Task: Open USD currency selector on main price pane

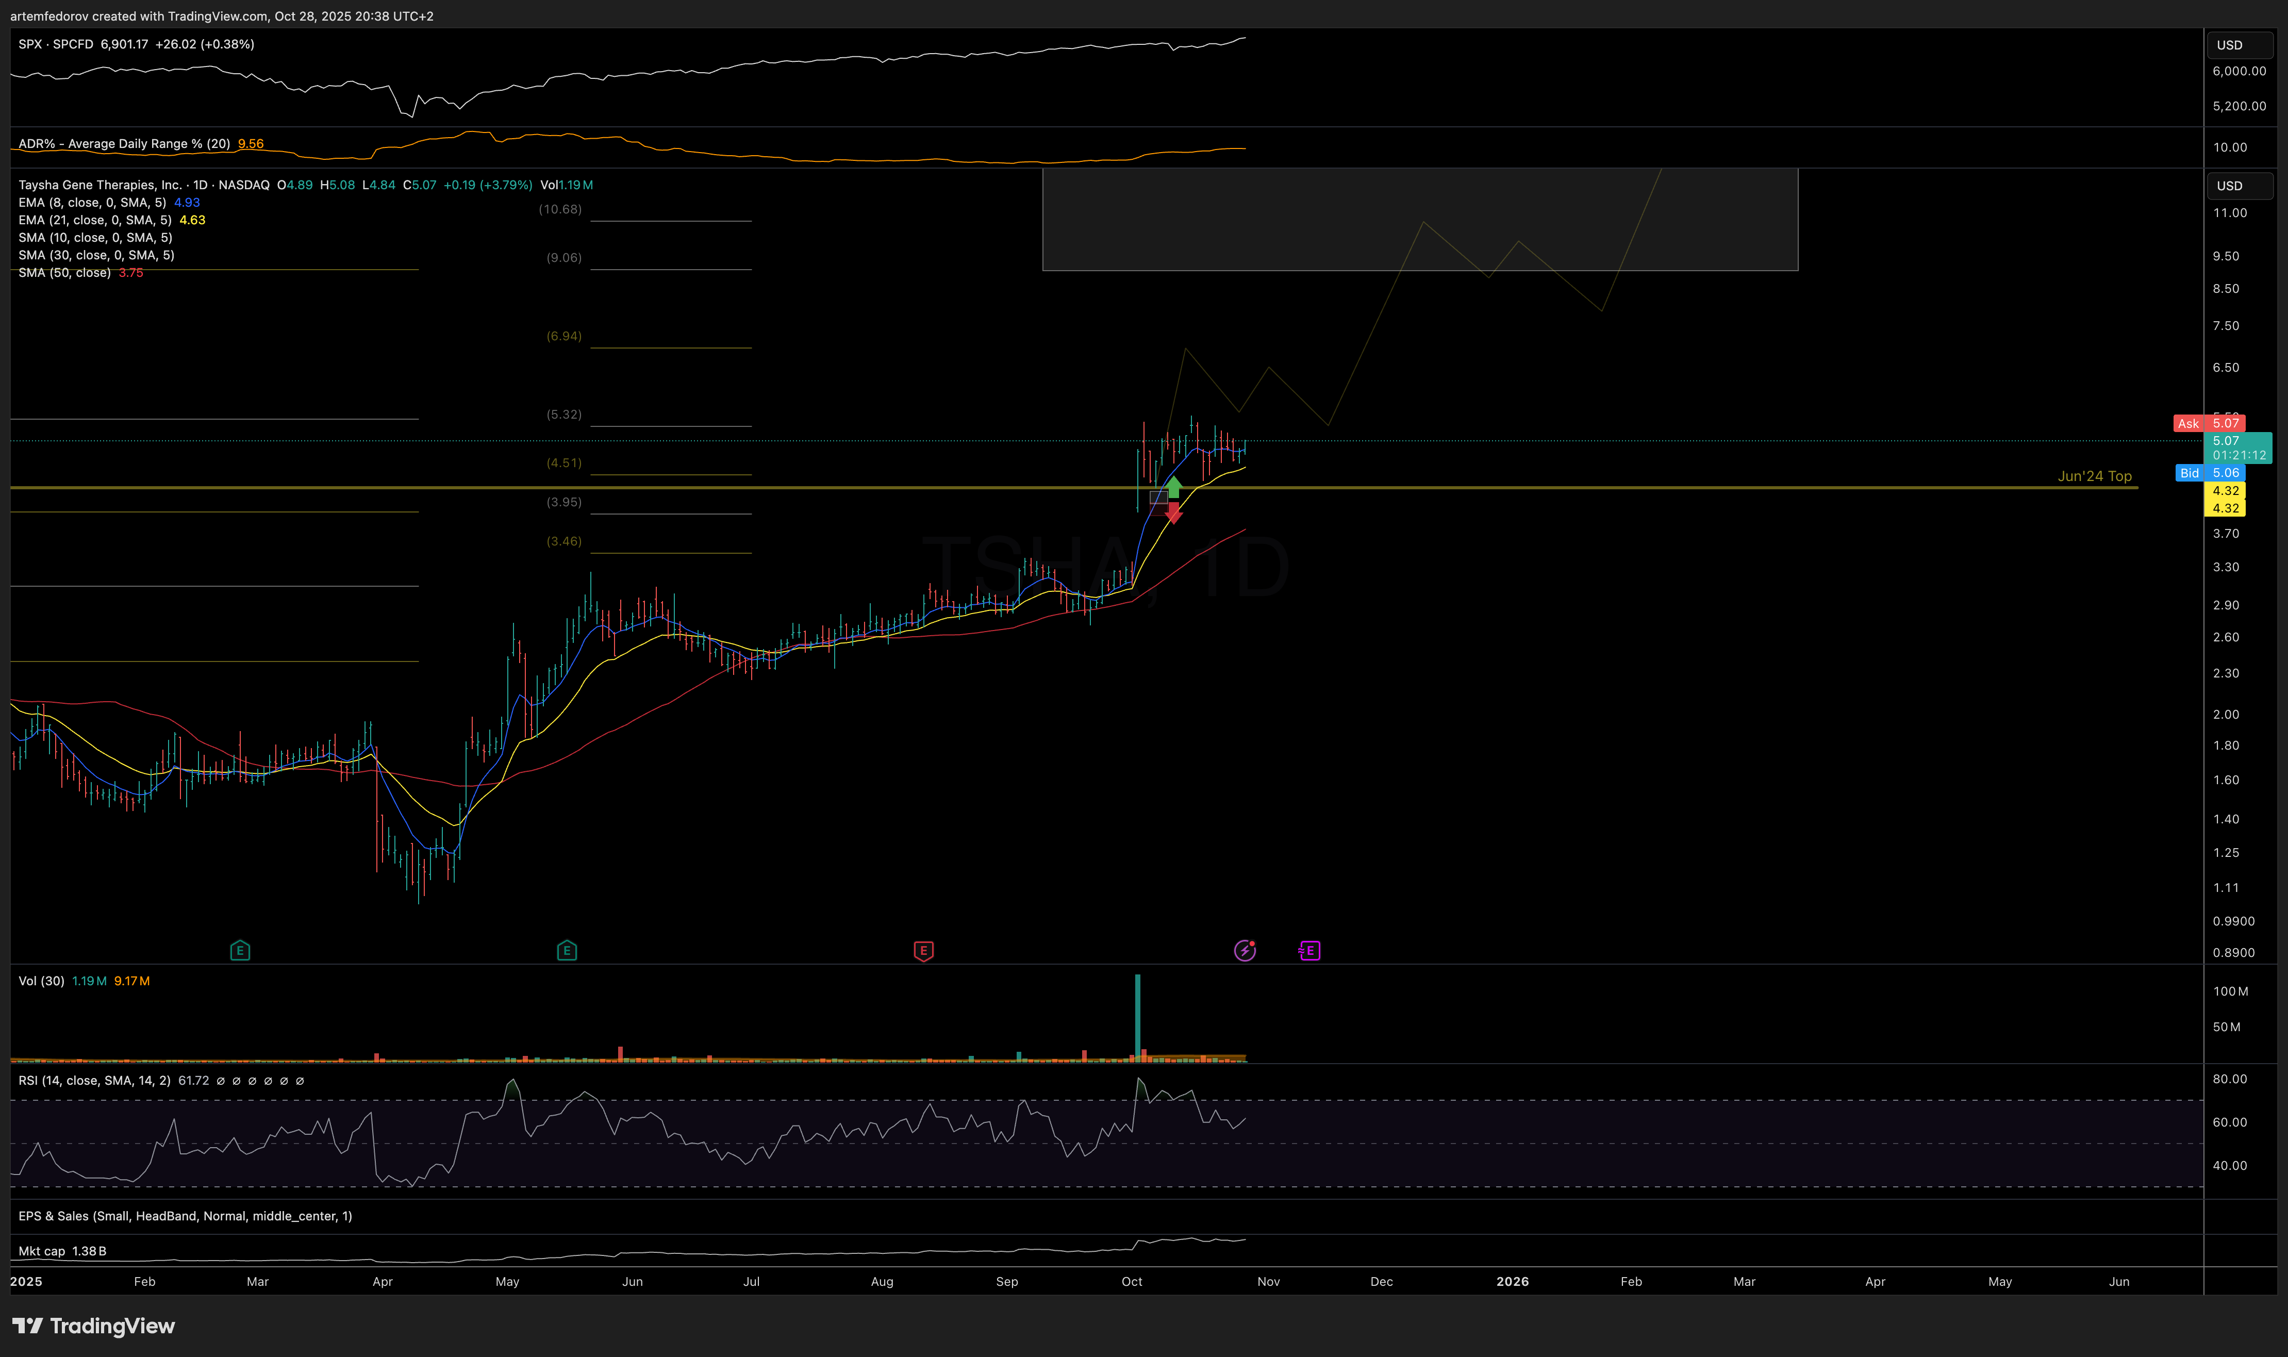Action: (2240, 186)
